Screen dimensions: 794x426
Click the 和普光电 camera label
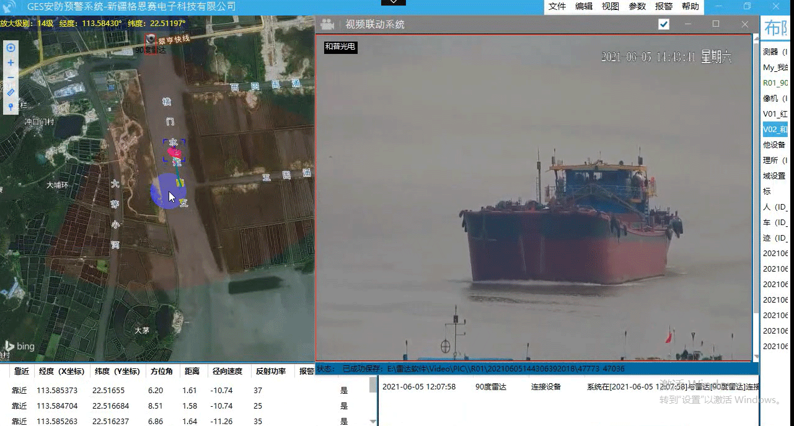pos(340,47)
